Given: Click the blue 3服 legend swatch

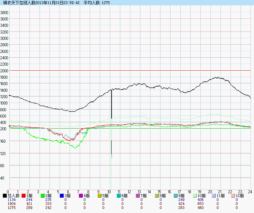Looking at the screenshot, I should pyautogui.click(x=62, y=196).
